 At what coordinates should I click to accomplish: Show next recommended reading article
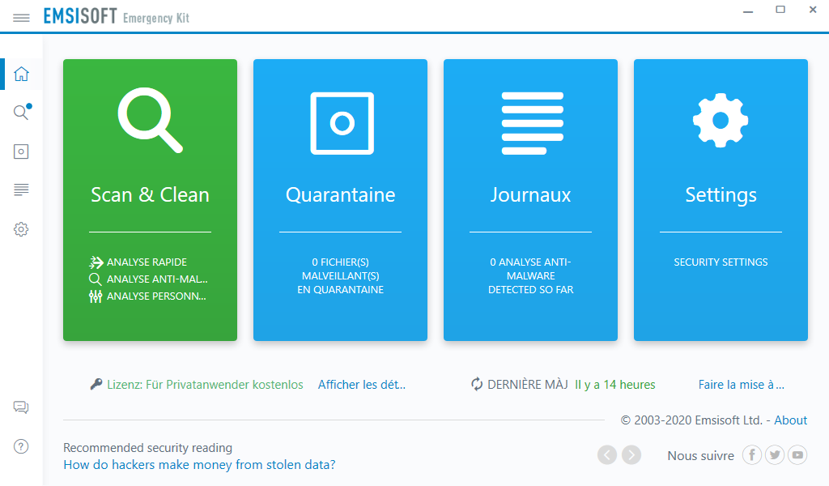(x=631, y=454)
